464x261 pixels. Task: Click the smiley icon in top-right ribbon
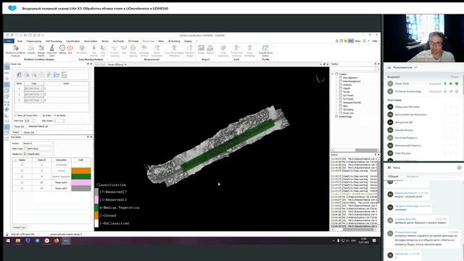pyautogui.click(x=345, y=41)
